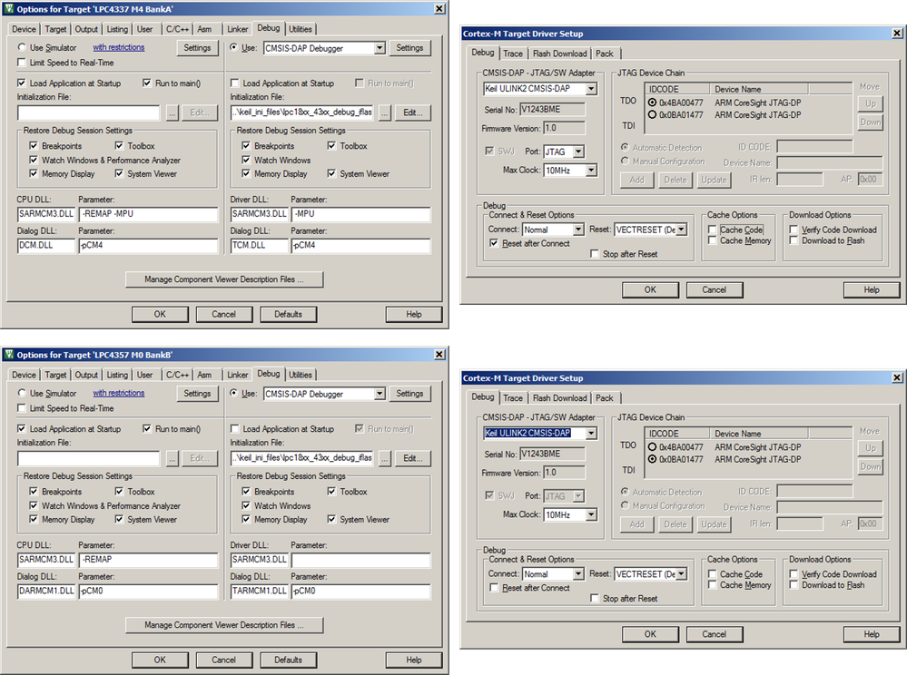Select IDCODE 0x4BA00477 radio in lower JTAG Device Chain
The width and height of the screenshot is (907, 675).
[x=652, y=446]
